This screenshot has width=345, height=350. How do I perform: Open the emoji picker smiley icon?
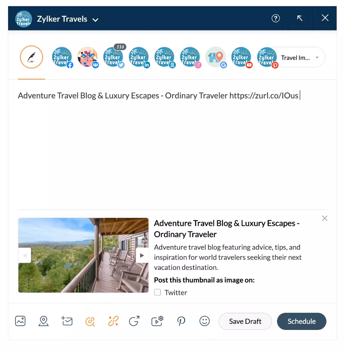pos(205,321)
